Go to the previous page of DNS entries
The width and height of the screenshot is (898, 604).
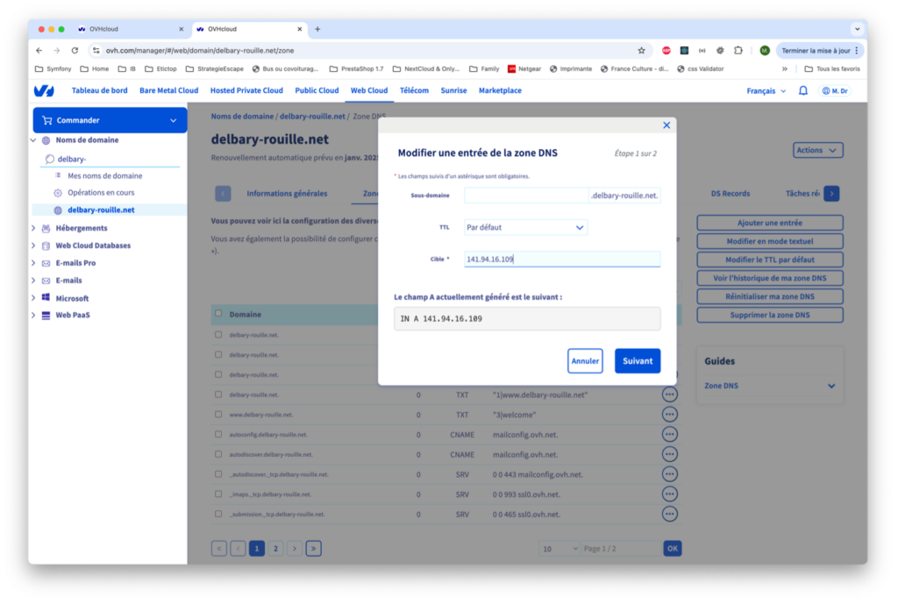239,549
